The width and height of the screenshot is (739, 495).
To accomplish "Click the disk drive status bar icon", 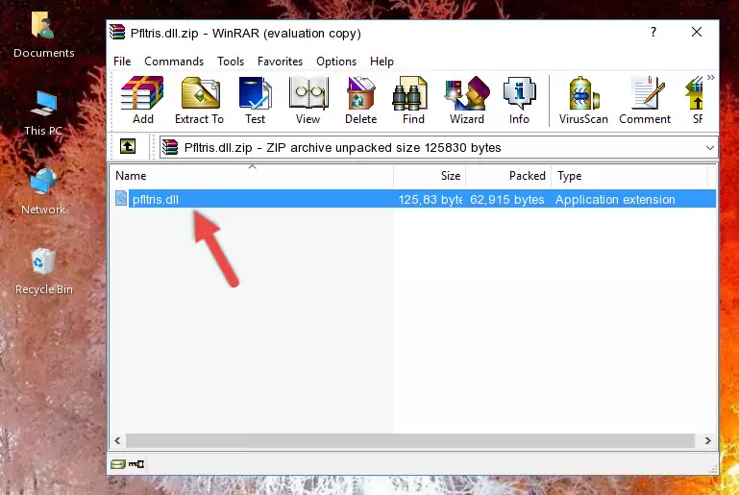I will point(118,464).
